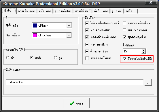Select the สูง CPU speed radio button
Image resolution: width=159 pixels, height=112 pixels.
[56, 58]
